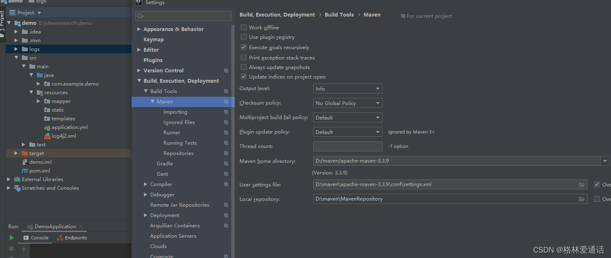611x258 pixels.
Task: Select Ignored Files under Maven
Action: click(179, 122)
